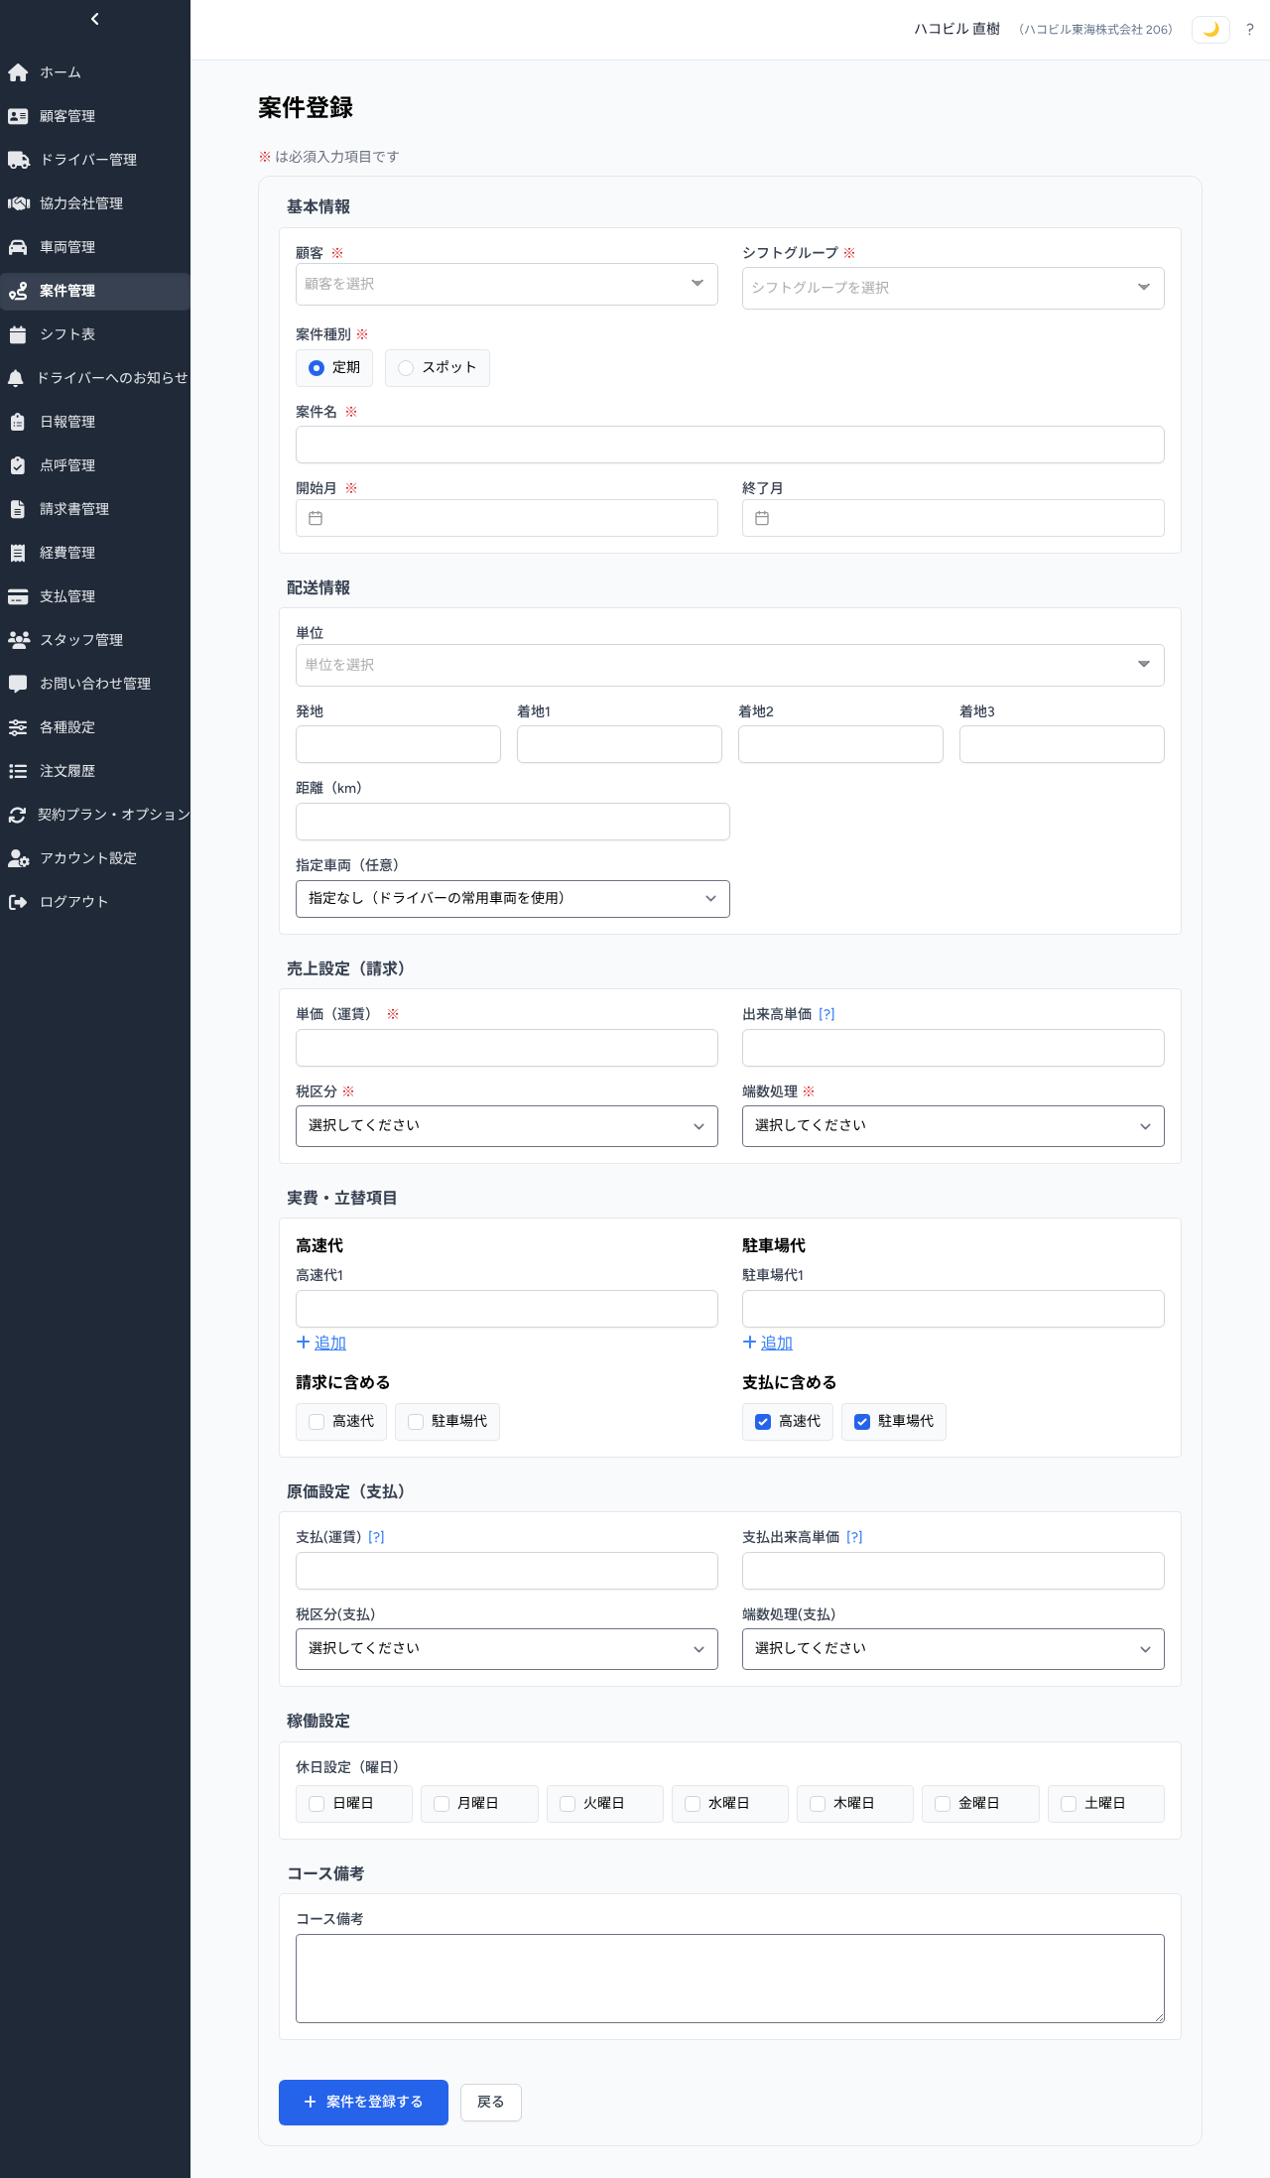Select the 定期 radio option
The image size is (1270, 2178).
coord(334,368)
